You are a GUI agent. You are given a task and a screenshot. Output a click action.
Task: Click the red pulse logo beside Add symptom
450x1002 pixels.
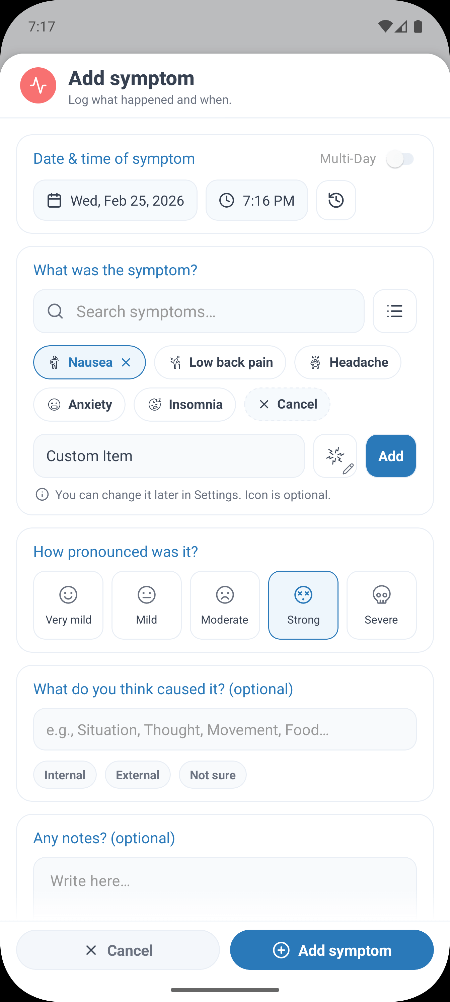(38, 86)
